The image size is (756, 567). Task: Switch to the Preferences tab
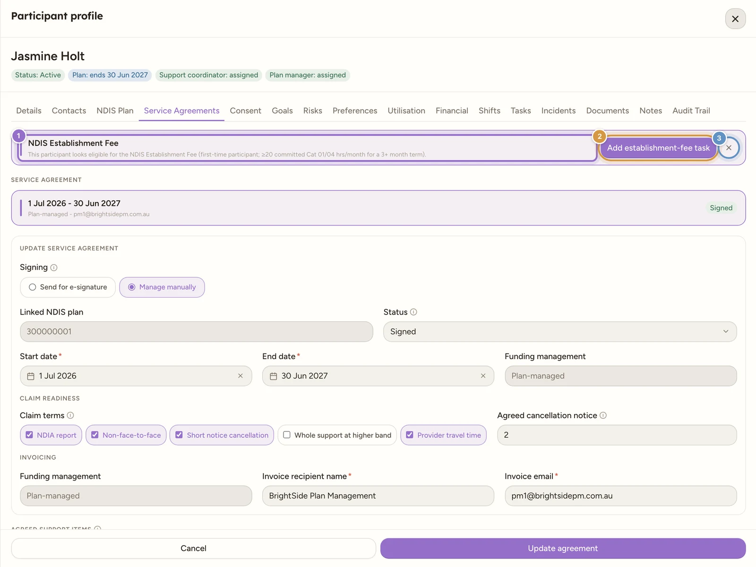click(x=355, y=111)
